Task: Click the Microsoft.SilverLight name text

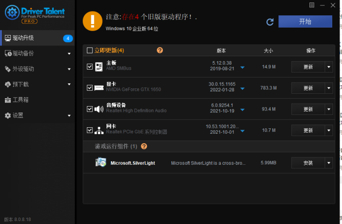Action: (133, 163)
